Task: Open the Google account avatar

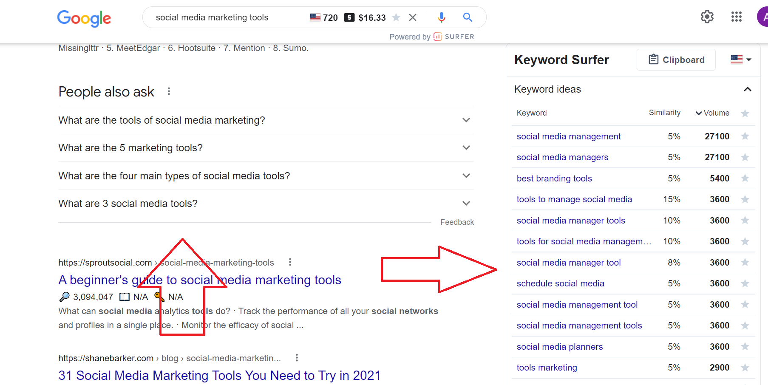Action: coord(763,17)
